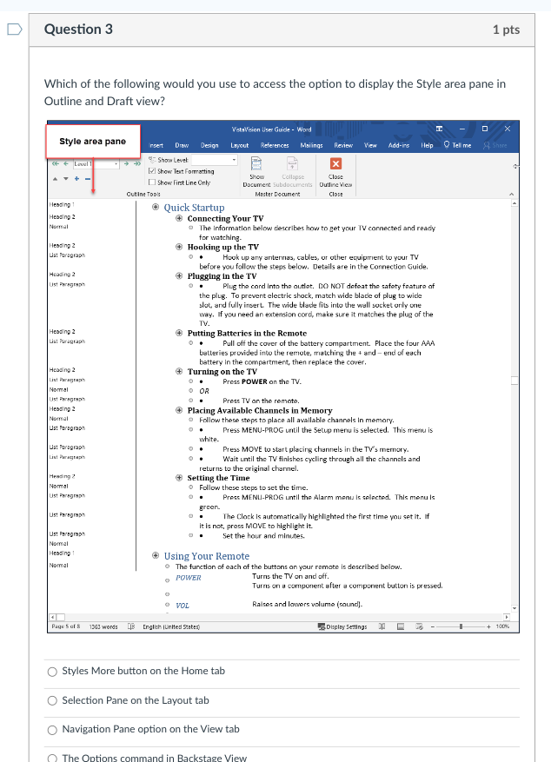This screenshot has width=551, height=762.
Task: Click the Share icon in the ribbon
Action: pyautogui.click(x=487, y=145)
